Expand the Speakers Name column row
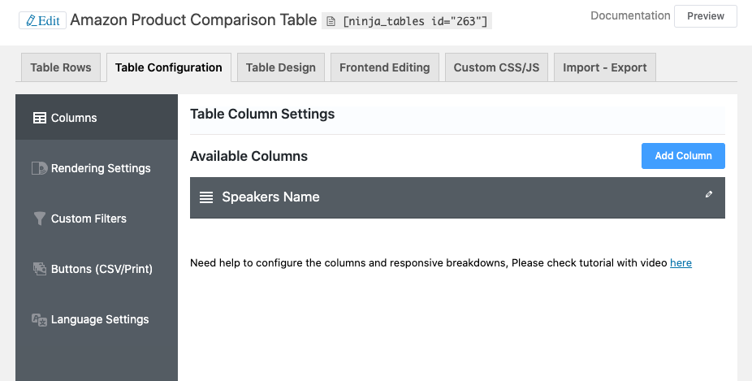752x381 pixels. pyautogui.click(x=455, y=197)
